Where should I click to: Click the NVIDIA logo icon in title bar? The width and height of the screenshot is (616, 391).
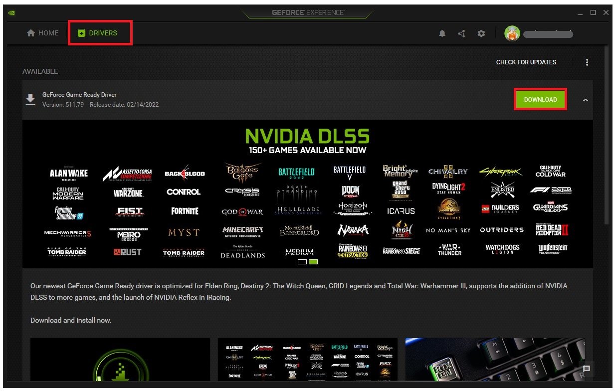tap(11, 13)
